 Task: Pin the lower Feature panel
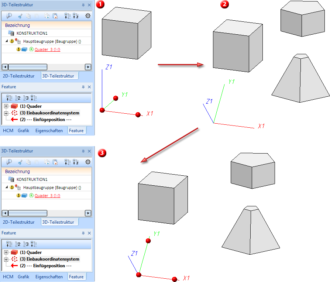(83, 233)
